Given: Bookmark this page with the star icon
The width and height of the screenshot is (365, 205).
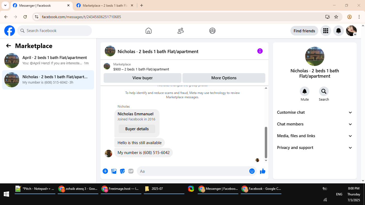Looking at the screenshot, I should [x=336, y=17].
